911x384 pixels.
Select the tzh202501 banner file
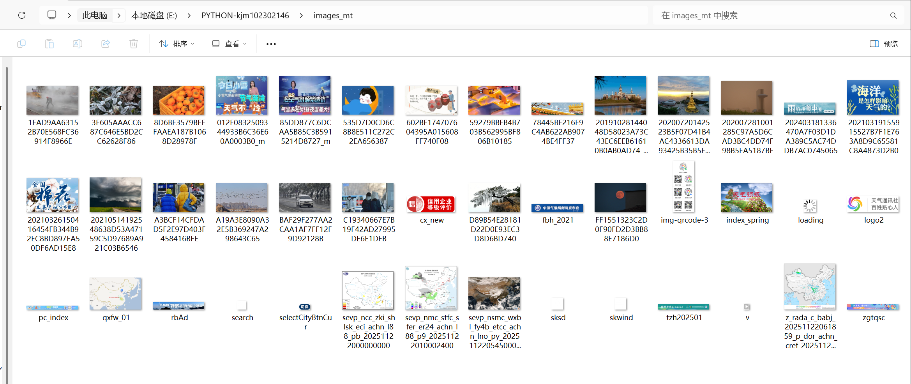pyautogui.click(x=683, y=307)
